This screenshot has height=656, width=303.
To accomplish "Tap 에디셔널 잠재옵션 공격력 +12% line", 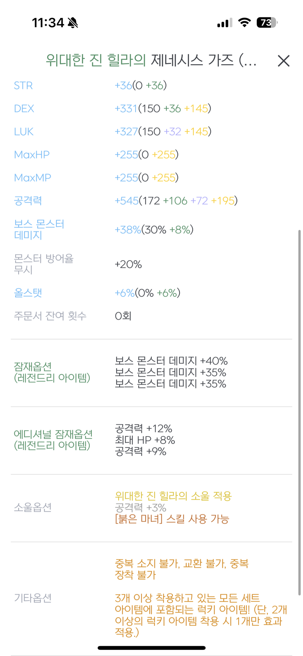I will point(144,429).
